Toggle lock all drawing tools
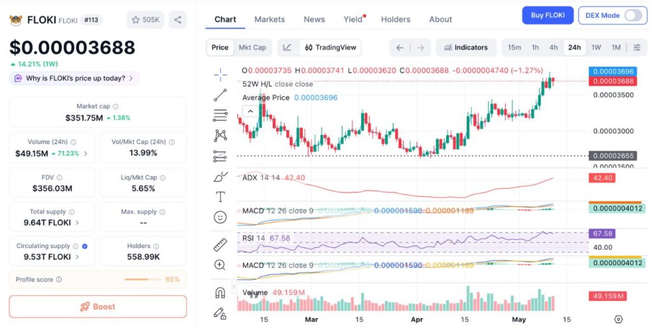Image resolution: width=651 pixels, height=334 pixels. 220,313
